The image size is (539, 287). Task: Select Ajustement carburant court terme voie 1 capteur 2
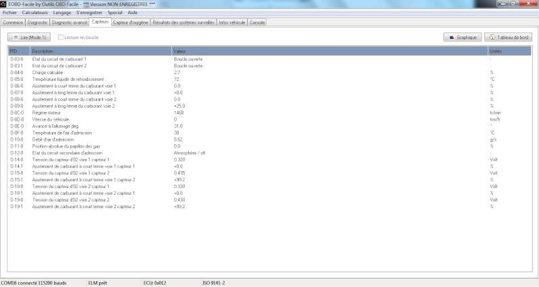click(x=270, y=180)
